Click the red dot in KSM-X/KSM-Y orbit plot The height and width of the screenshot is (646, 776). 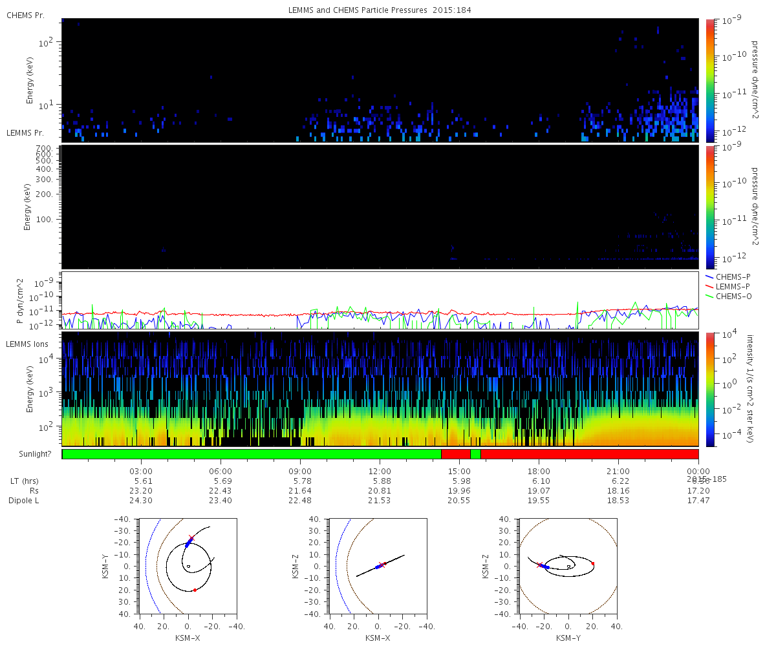[x=195, y=590]
